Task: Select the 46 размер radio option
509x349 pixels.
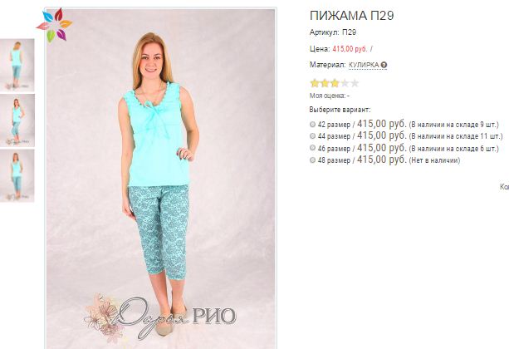Action: (x=312, y=148)
